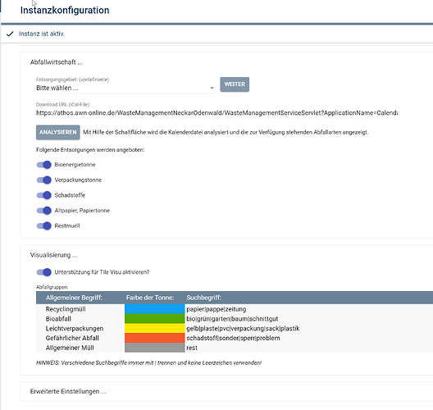433x410 pixels.
Task: Click 'Folgende Entsorgungen werden angeboten:' text
Action: coord(90,150)
